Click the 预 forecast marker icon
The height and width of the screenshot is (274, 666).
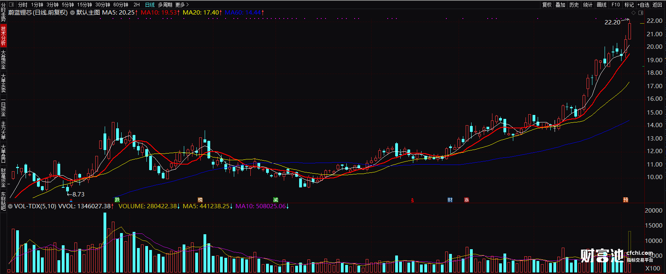pyautogui.click(x=625, y=200)
